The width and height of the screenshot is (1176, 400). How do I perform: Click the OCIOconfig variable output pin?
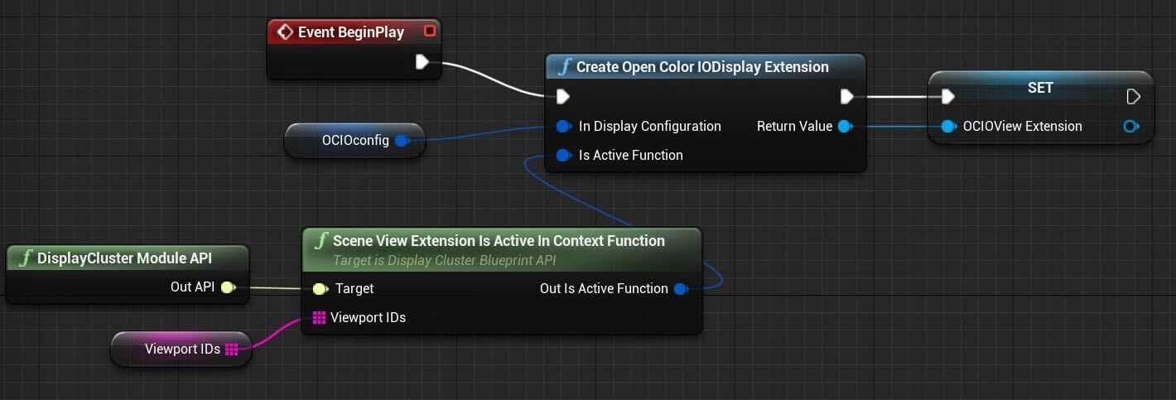click(x=402, y=141)
